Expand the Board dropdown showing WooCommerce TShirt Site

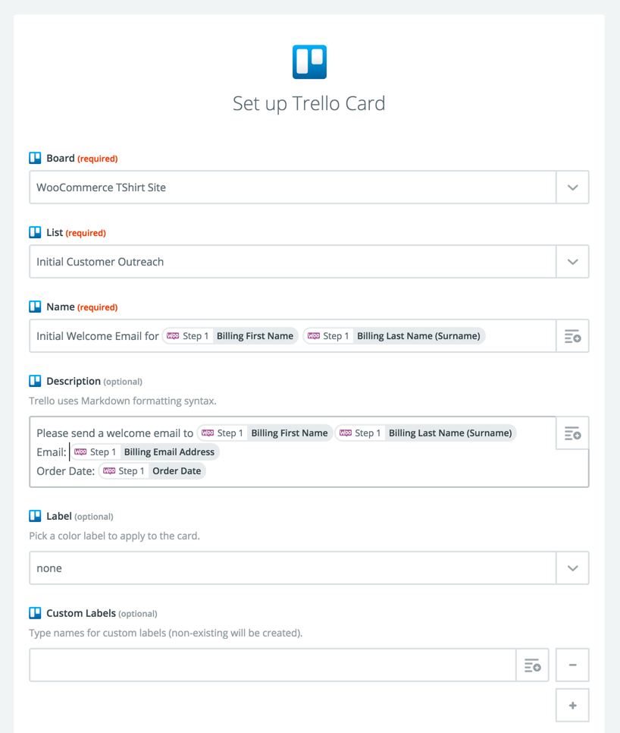(574, 187)
